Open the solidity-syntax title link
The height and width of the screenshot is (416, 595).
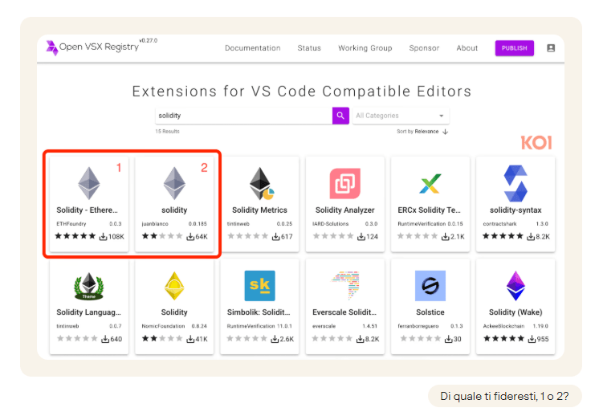coord(516,210)
